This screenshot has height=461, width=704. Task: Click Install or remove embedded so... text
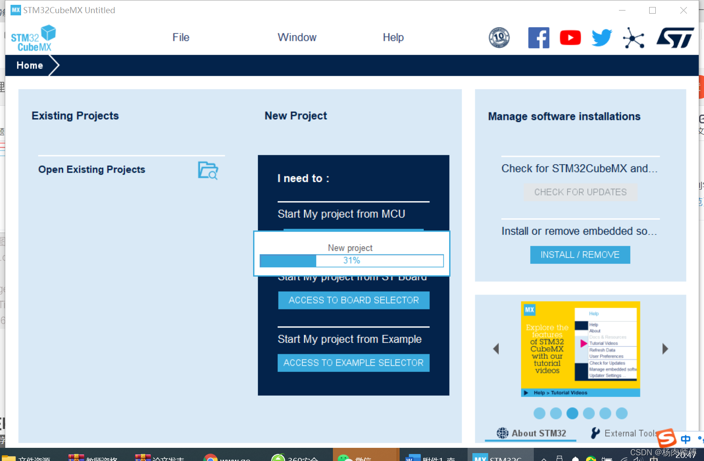click(579, 231)
